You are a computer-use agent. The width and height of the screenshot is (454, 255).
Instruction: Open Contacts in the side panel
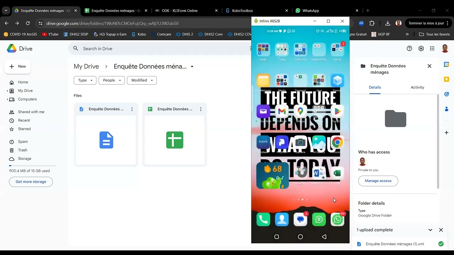pos(447,109)
